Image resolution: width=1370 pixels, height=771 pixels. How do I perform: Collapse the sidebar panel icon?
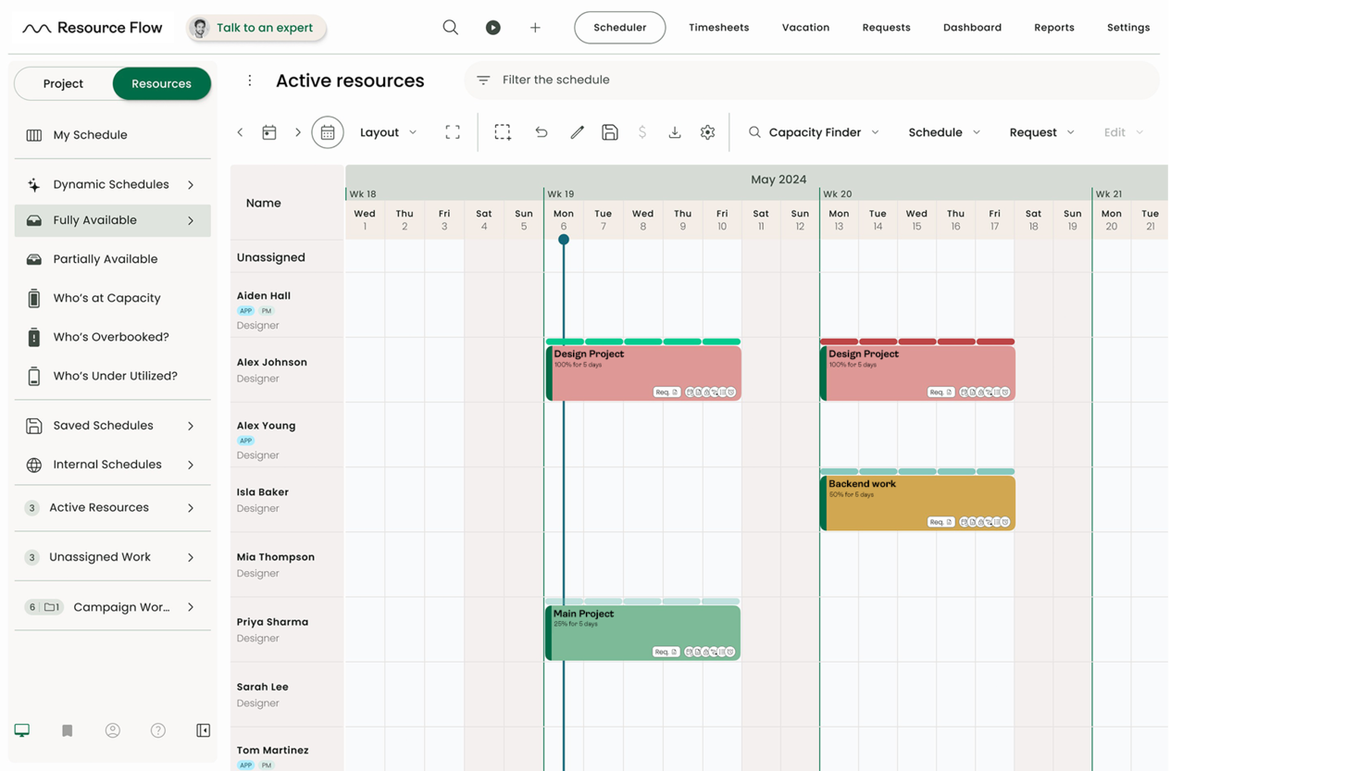pyautogui.click(x=204, y=730)
